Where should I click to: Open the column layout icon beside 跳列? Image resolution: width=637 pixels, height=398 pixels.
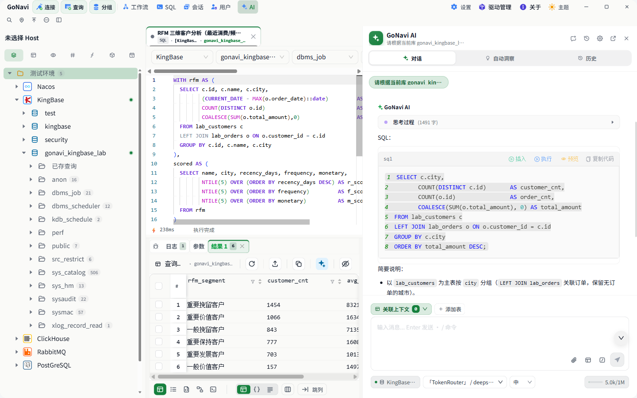[x=288, y=390]
